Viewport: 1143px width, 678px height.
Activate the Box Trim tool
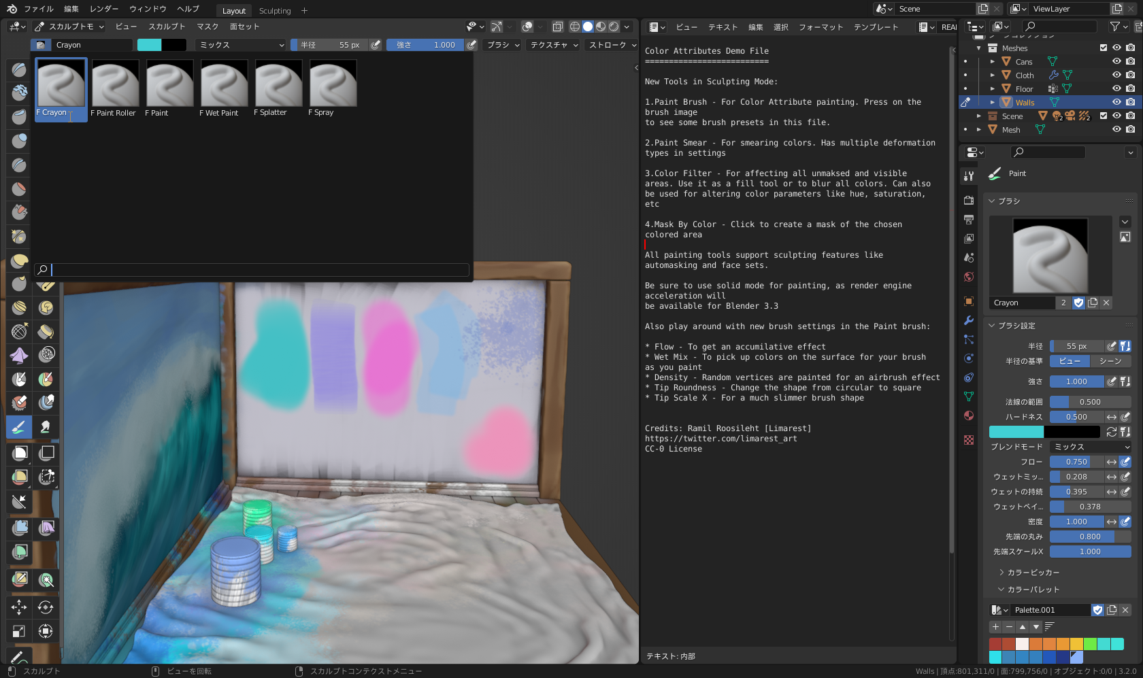[46, 477]
